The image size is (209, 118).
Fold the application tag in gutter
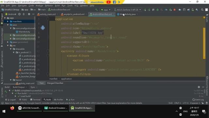[48, 19]
